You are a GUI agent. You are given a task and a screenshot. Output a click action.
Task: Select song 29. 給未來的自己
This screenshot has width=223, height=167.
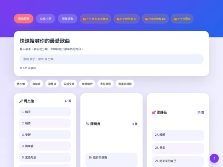[x=178, y=162]
